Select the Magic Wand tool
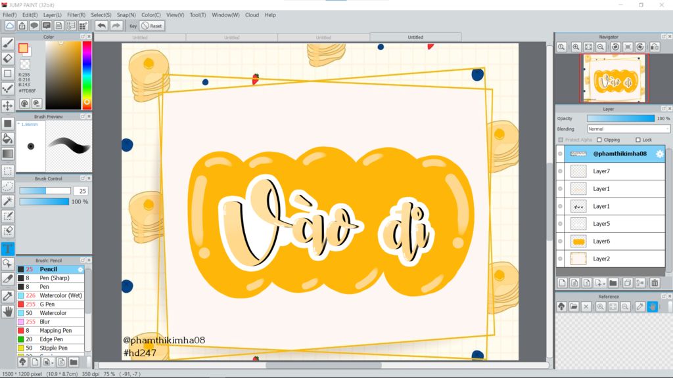 8,201
